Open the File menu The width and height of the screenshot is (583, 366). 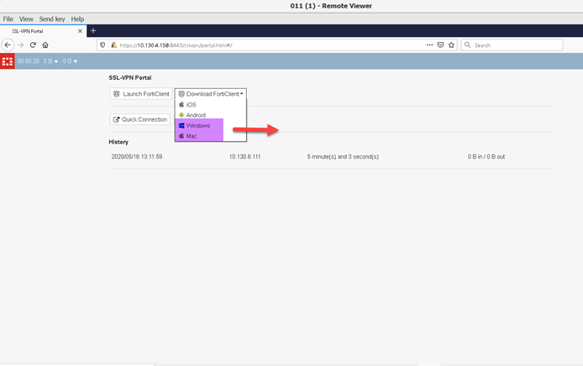[x=8, y=18]
